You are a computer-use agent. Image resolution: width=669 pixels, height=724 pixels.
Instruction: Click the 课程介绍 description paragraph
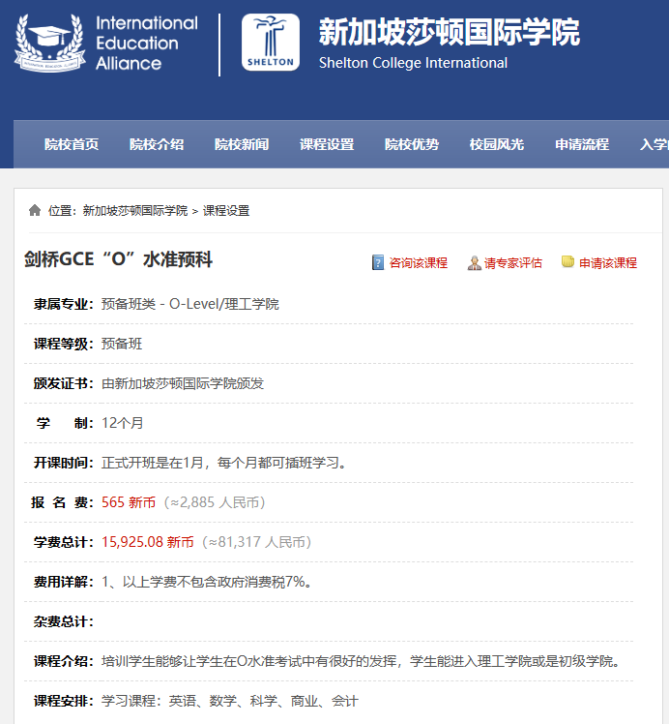(361, 662)
